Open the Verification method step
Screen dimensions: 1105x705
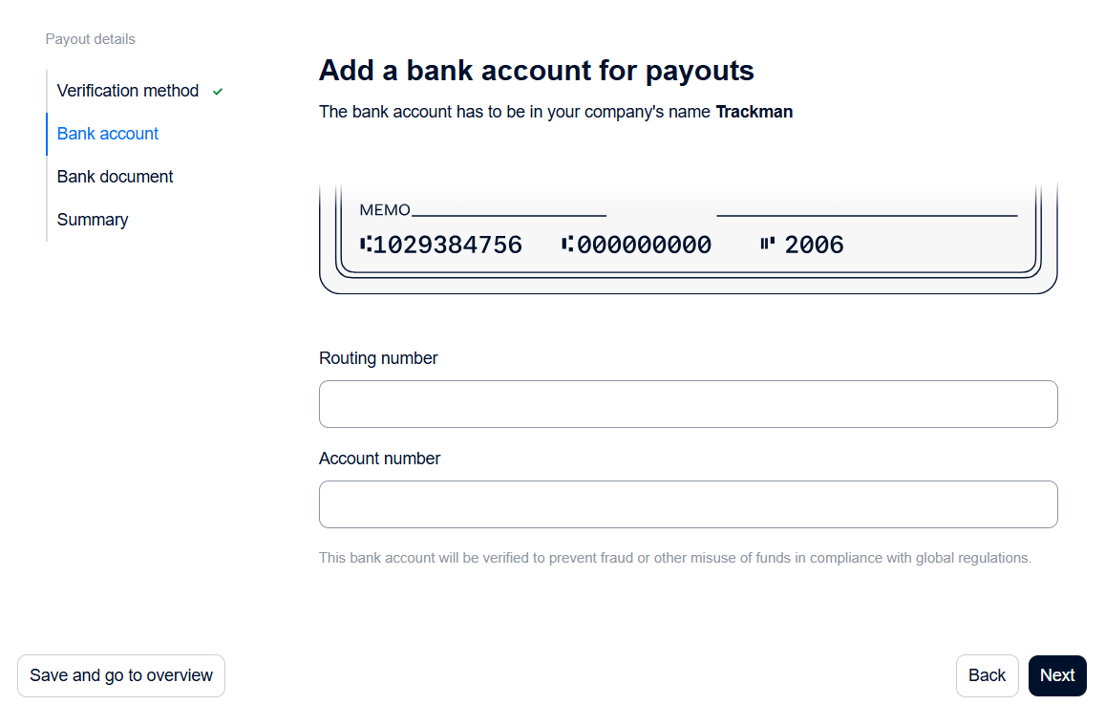point(128,91)
